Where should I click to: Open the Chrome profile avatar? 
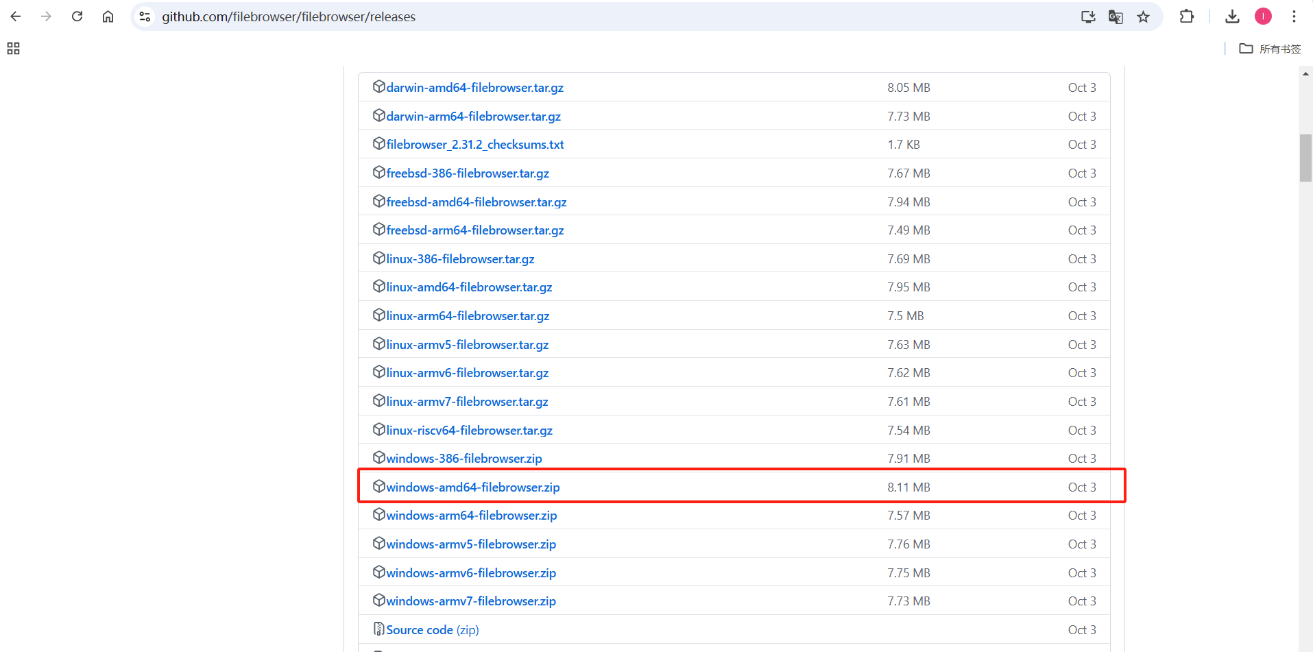coord(1263,16)
